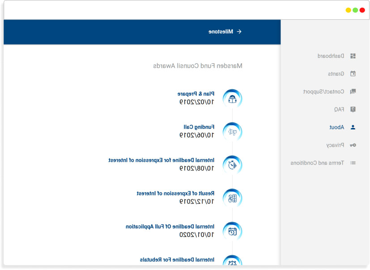Select the Result of Expression of Interest icon
The width and height of the screenshot is (370, 270).
tap(232, 198)
